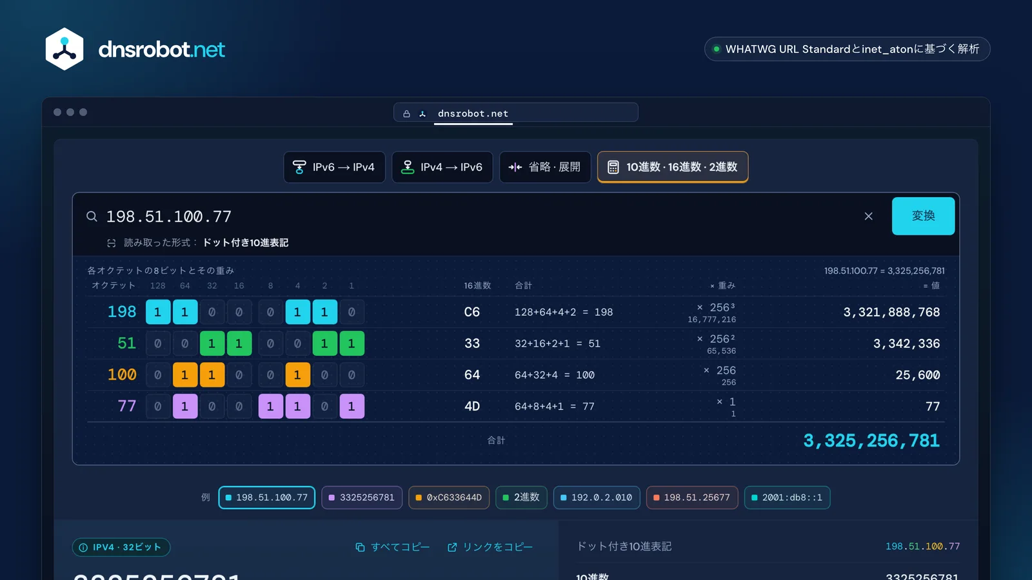Click the search magnifier icon
This screenshot has height=580, width=1032.
92,217
